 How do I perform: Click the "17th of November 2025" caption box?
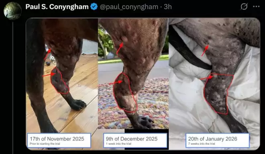tap(59, 140)
